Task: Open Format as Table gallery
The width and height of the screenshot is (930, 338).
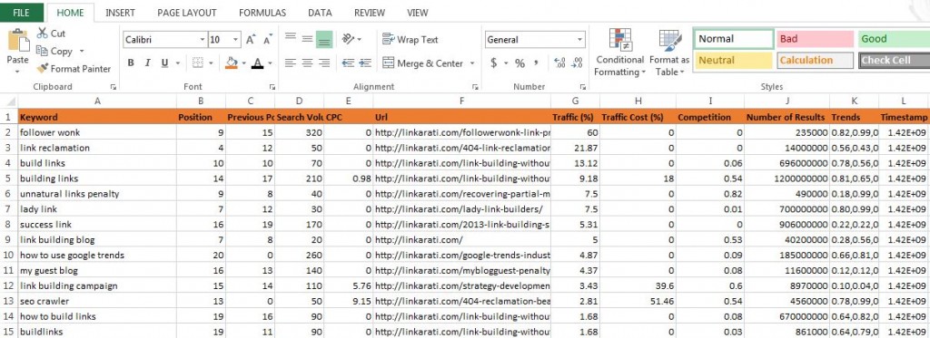Action: click(x=669, y=52)
